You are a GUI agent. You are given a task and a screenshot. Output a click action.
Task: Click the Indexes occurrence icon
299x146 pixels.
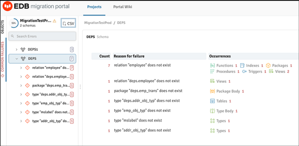(x=242, y=65)
